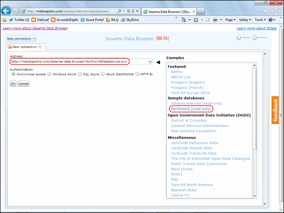Expand the Address combo box dropdown arrow

pos(150,62)
